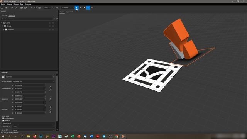Open the Проект menu
247x139 pixels.
tap(16, 4)
